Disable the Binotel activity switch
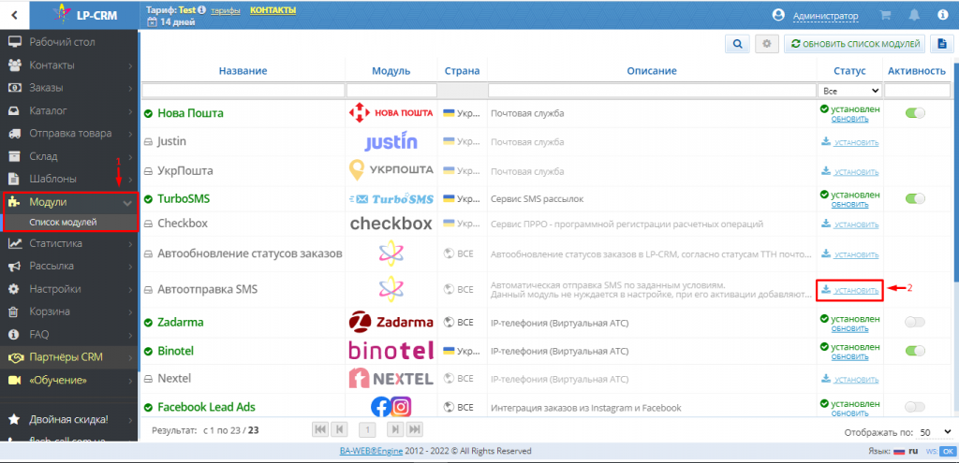 point(915,351)
